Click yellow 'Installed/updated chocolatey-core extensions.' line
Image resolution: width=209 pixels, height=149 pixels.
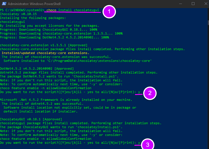tap(45, 53)
